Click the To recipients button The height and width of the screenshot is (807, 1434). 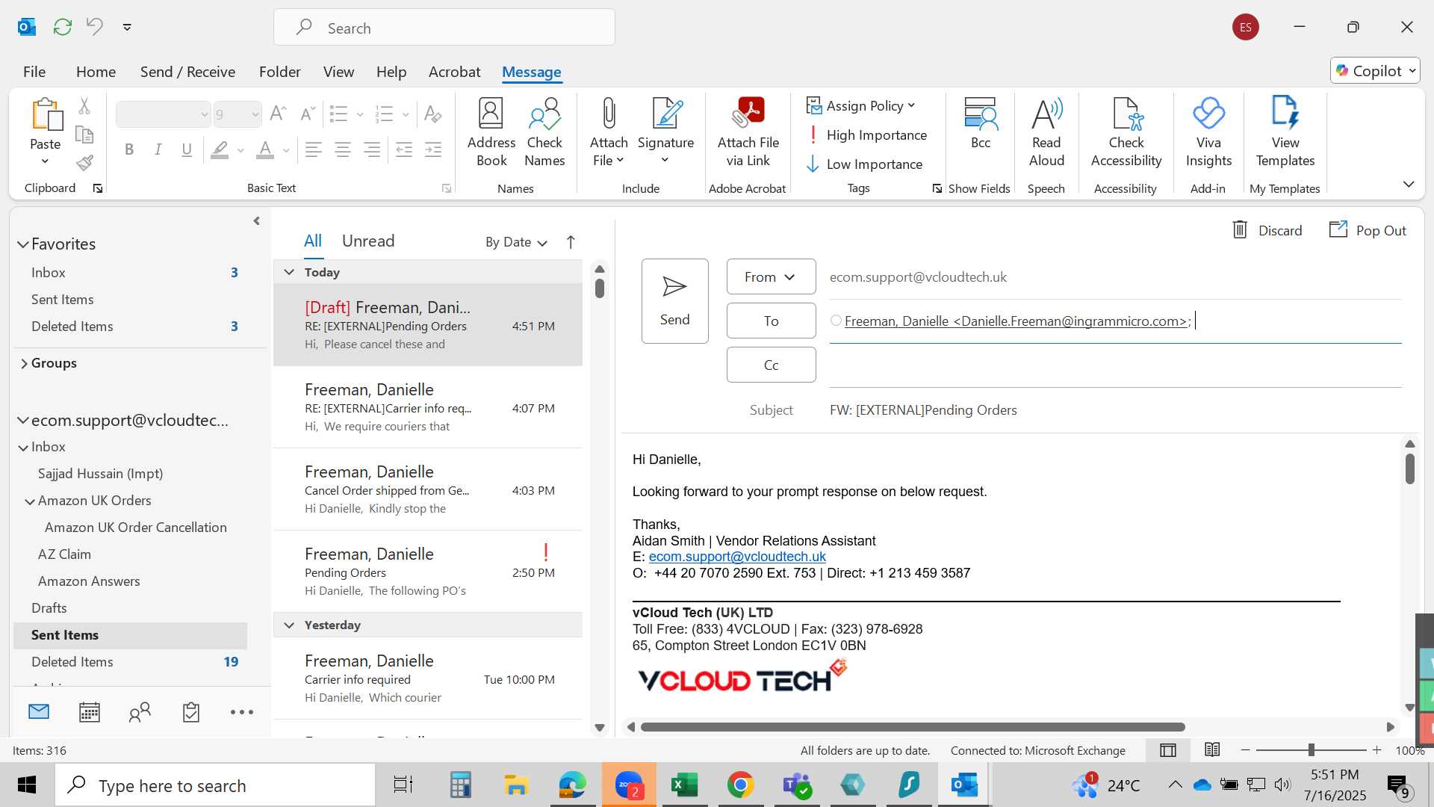[x=771, y=321]
